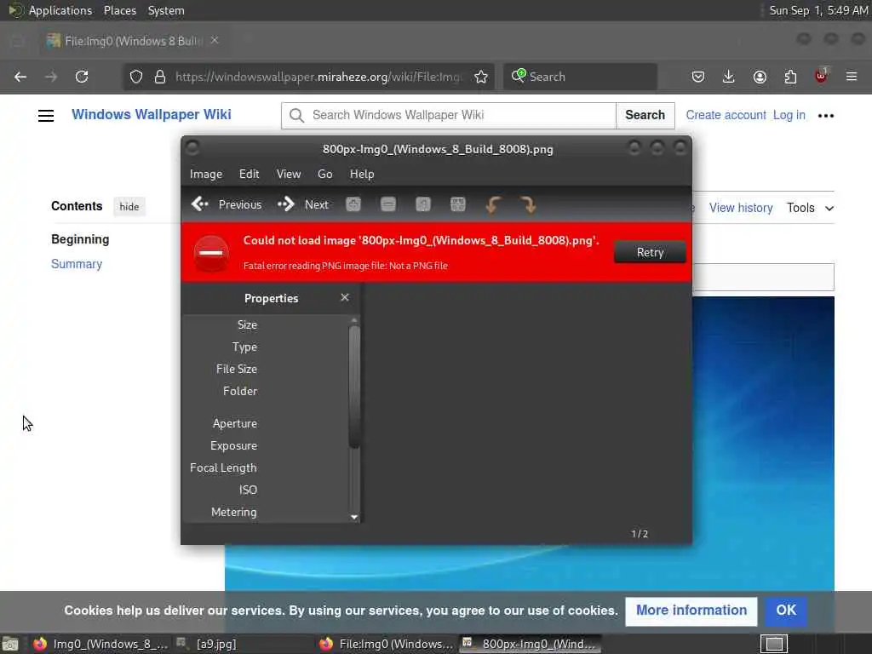This screenshot has height=654, width=872.
Task: Click More information about cookies
Action: click(691, 611)
